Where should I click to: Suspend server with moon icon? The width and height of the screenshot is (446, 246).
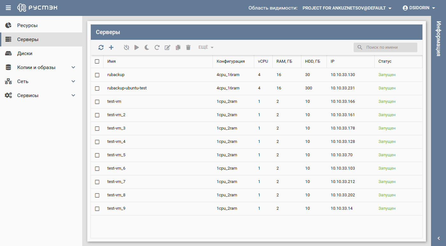pyautogui.click(x=147, y=47)
